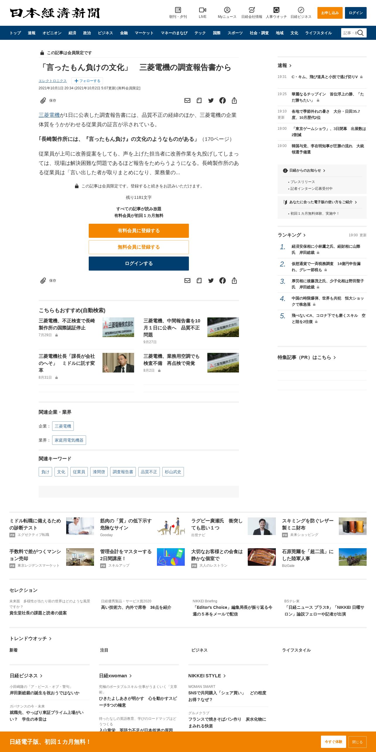Open the エレクトロニクス topic link

coord(53,81)
